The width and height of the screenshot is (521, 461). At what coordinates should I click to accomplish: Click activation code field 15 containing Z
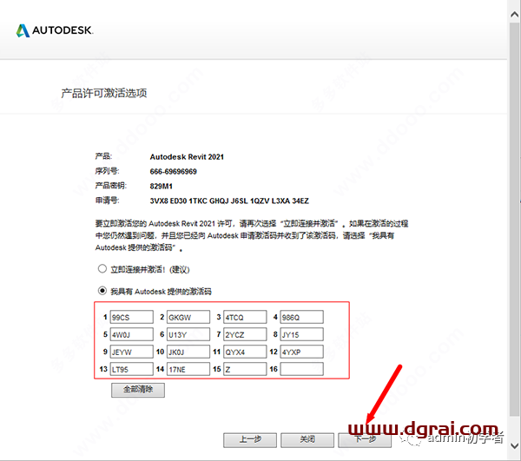click(245, 369)
